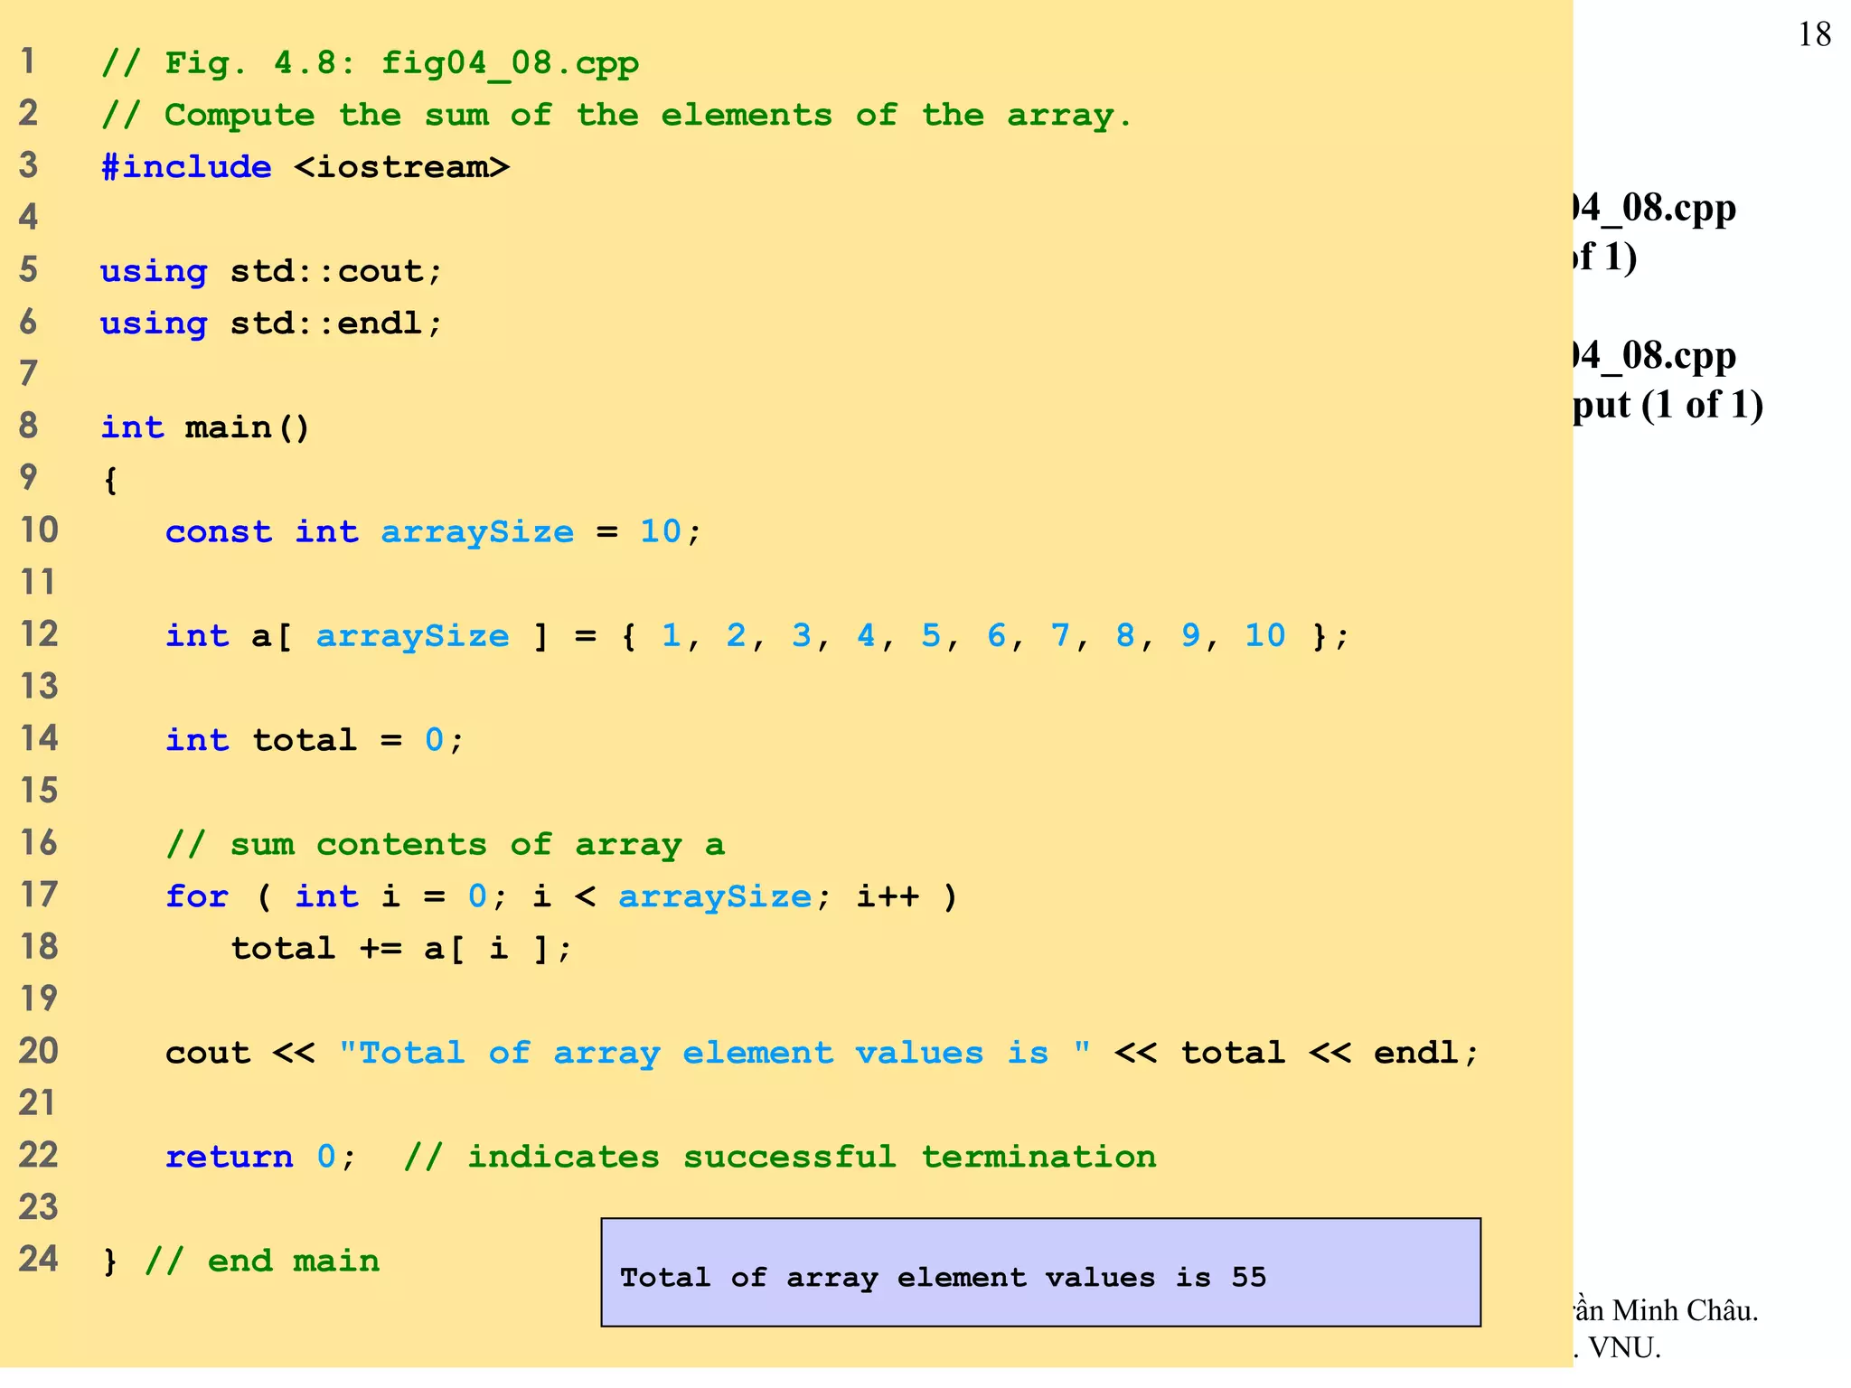Click "const int arraySize = 10;"
Image resolution: width=1851 pixels, height=1388 pixels.
pos(433,531)
